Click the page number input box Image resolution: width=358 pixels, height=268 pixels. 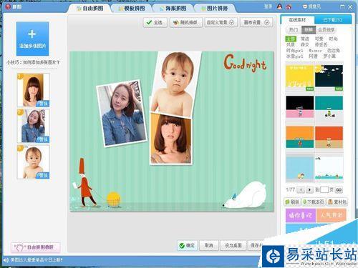click(x=324, y=190)
